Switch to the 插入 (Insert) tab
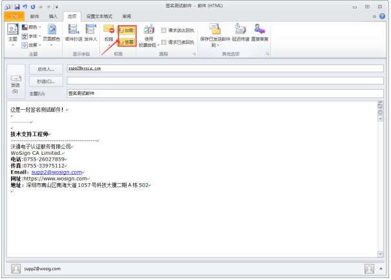This screenshot has width=391, height=280. (53, 15)
